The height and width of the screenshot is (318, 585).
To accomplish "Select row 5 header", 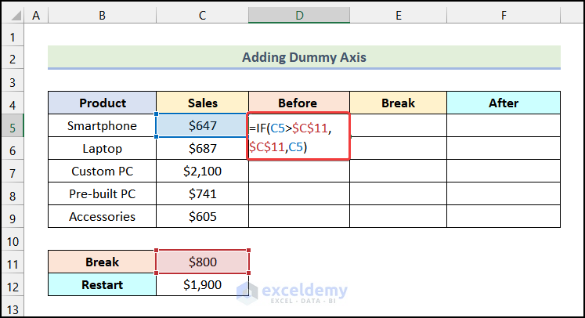I will (13, 125).
